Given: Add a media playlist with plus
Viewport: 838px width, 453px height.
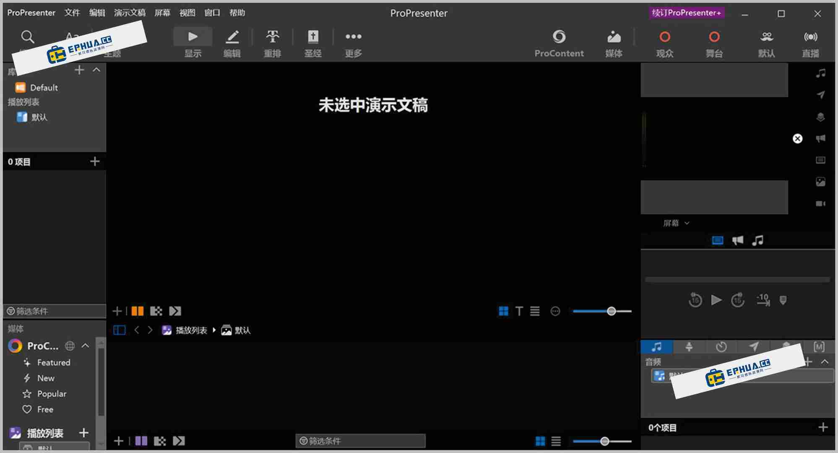Looking at the screenshot, I should tap(83, 432).
